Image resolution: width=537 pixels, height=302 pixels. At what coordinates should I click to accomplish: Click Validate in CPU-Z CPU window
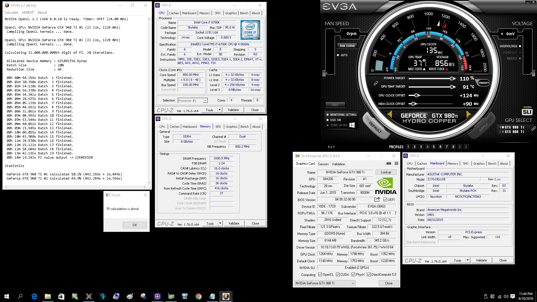pos(233,110)
